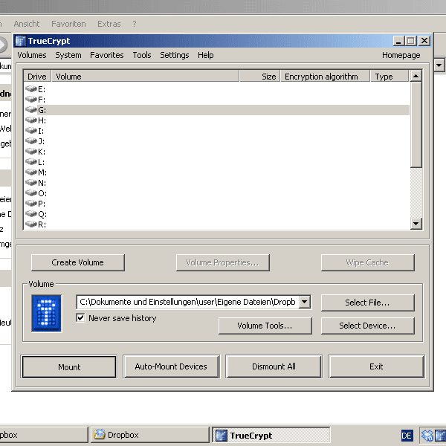Click the blue TrueCrypt volume logo
This screenshot has height=446, width=446.
tap(47, 313)
